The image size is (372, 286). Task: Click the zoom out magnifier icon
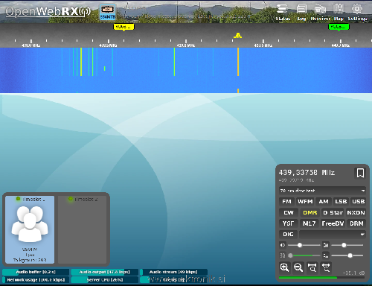(x=298, y=267)
